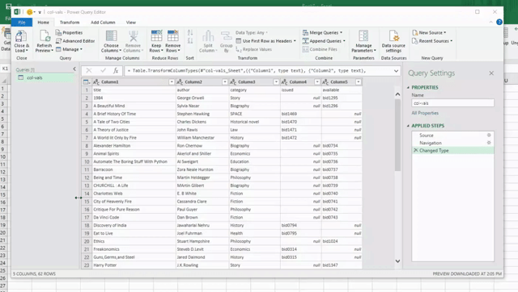
Task: Click the Choose Columns icon
Action: click(x=111, y=36)
